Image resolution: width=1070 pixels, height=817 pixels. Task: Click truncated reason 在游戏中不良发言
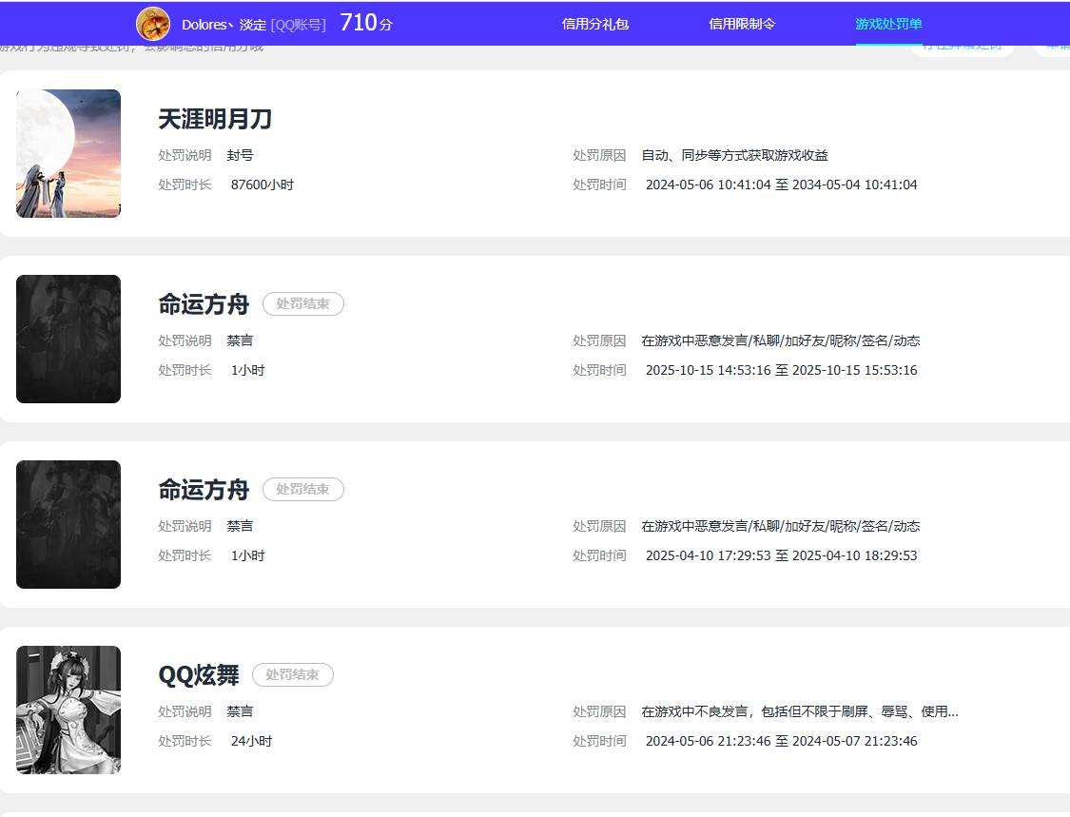coord(800,711)
